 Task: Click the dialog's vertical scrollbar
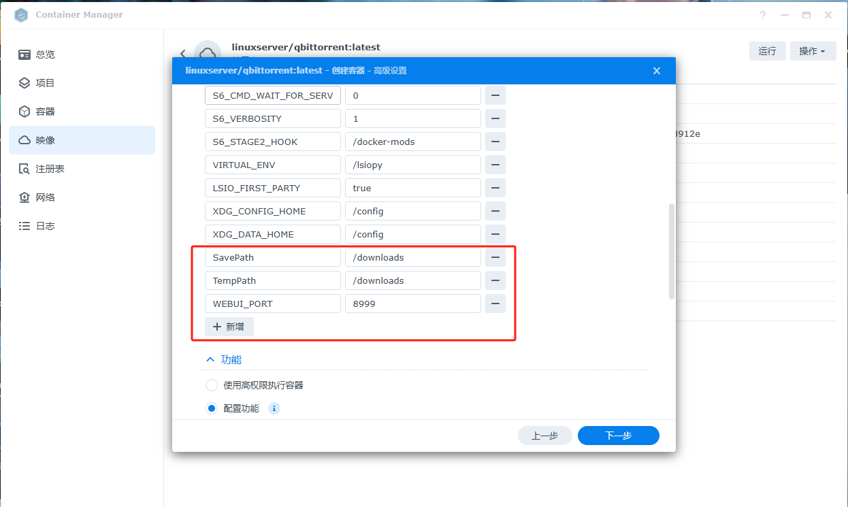(672, 250)
